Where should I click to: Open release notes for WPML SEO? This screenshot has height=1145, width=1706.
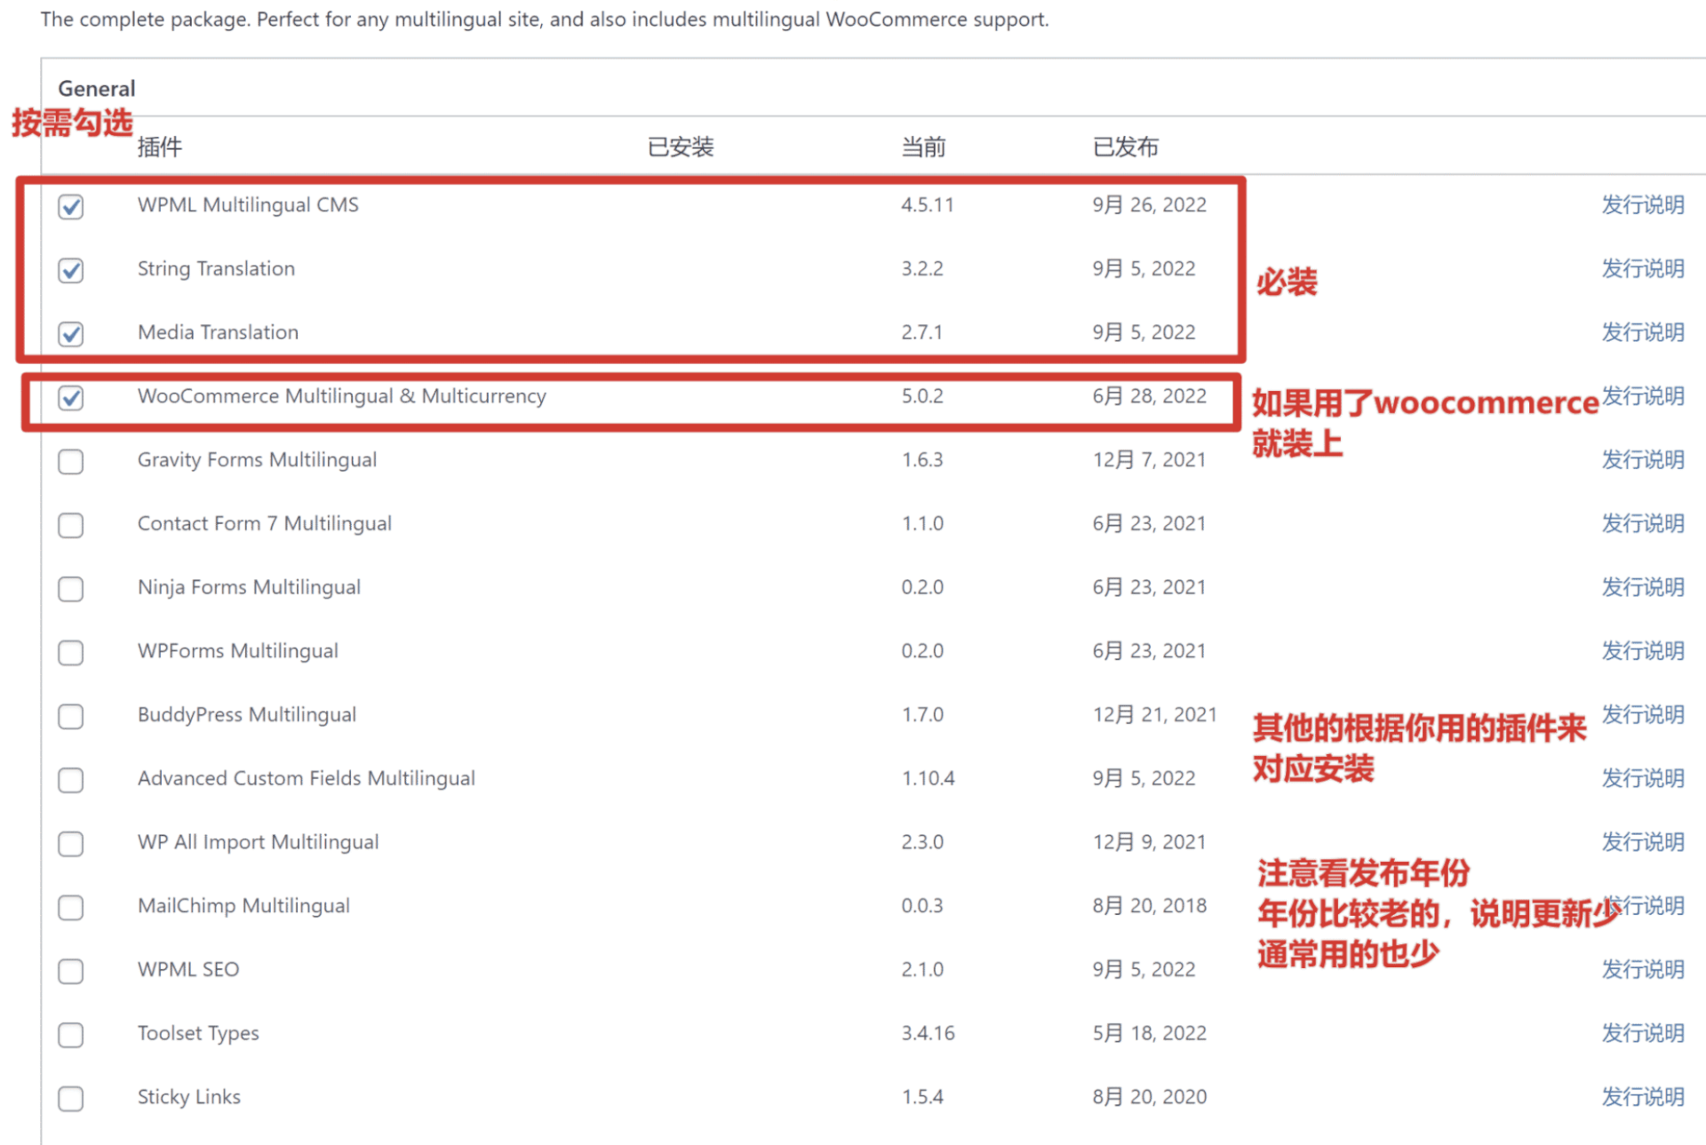1643,969
